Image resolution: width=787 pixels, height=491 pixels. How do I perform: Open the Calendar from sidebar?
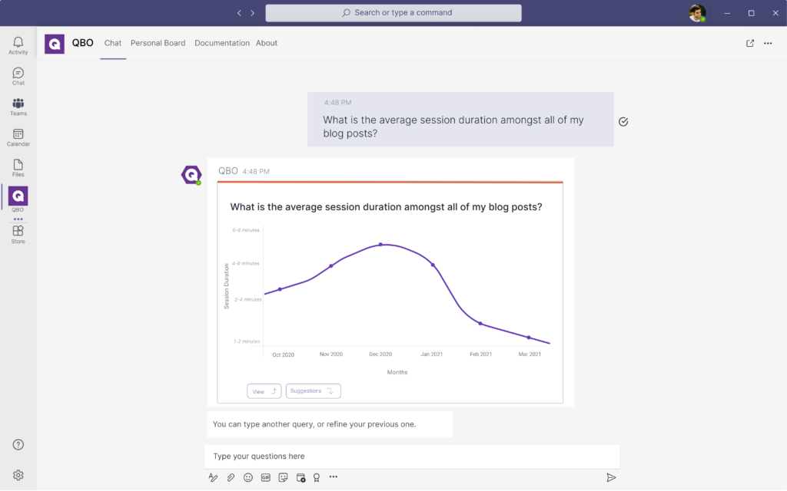coord(18,137)
